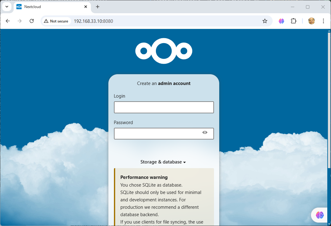Go back to previous page

[x=8, y=21]
